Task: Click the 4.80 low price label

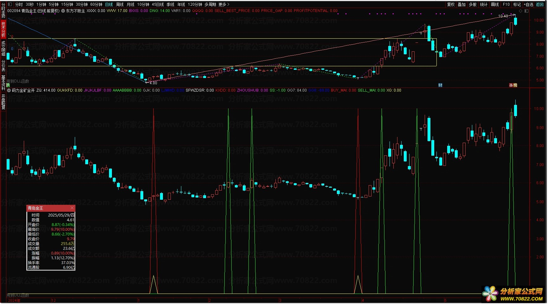Action: point(153,83)
